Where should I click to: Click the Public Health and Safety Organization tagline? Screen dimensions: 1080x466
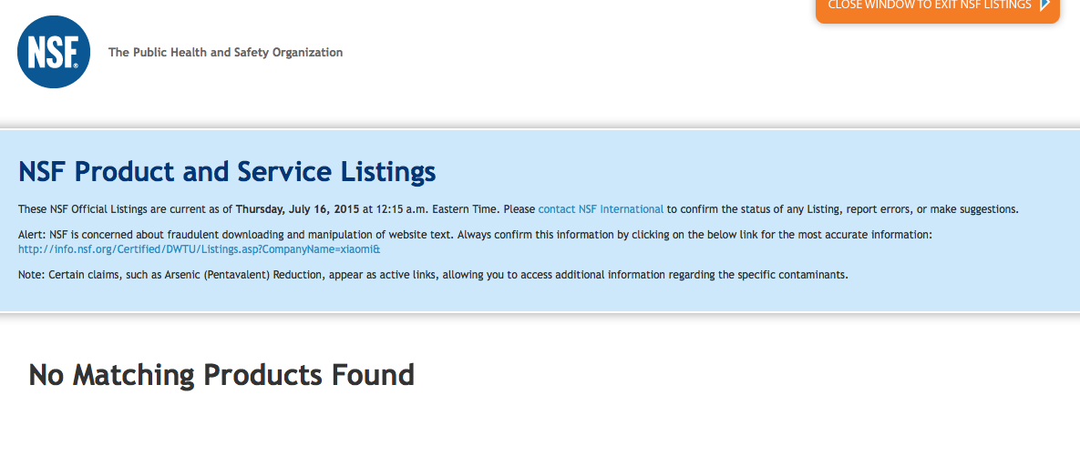pyautogui.click(x=225, y=53)
